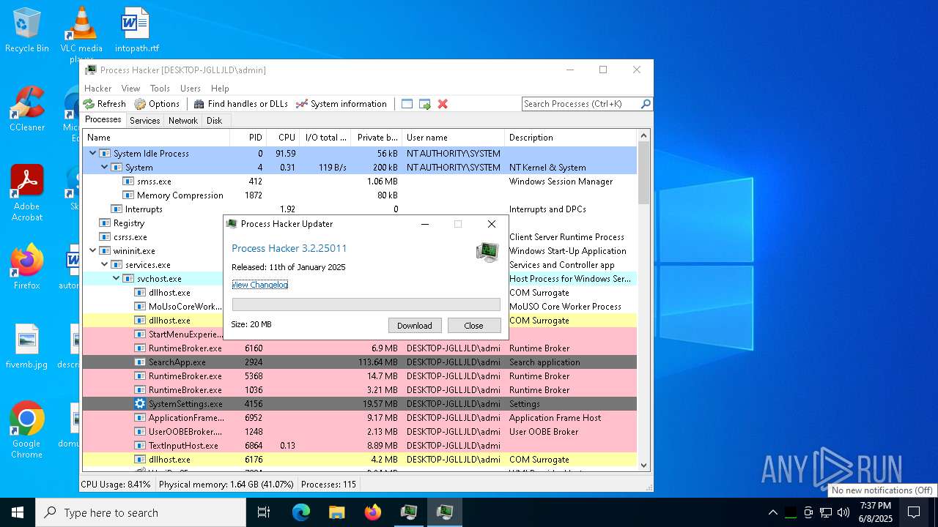Open the CCleaner desktop shortcut
The image size is (938, 527).
tap(27, 110)
